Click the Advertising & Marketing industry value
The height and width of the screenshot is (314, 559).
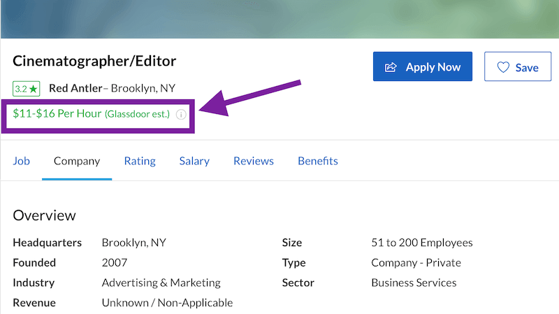coord(161,283)
